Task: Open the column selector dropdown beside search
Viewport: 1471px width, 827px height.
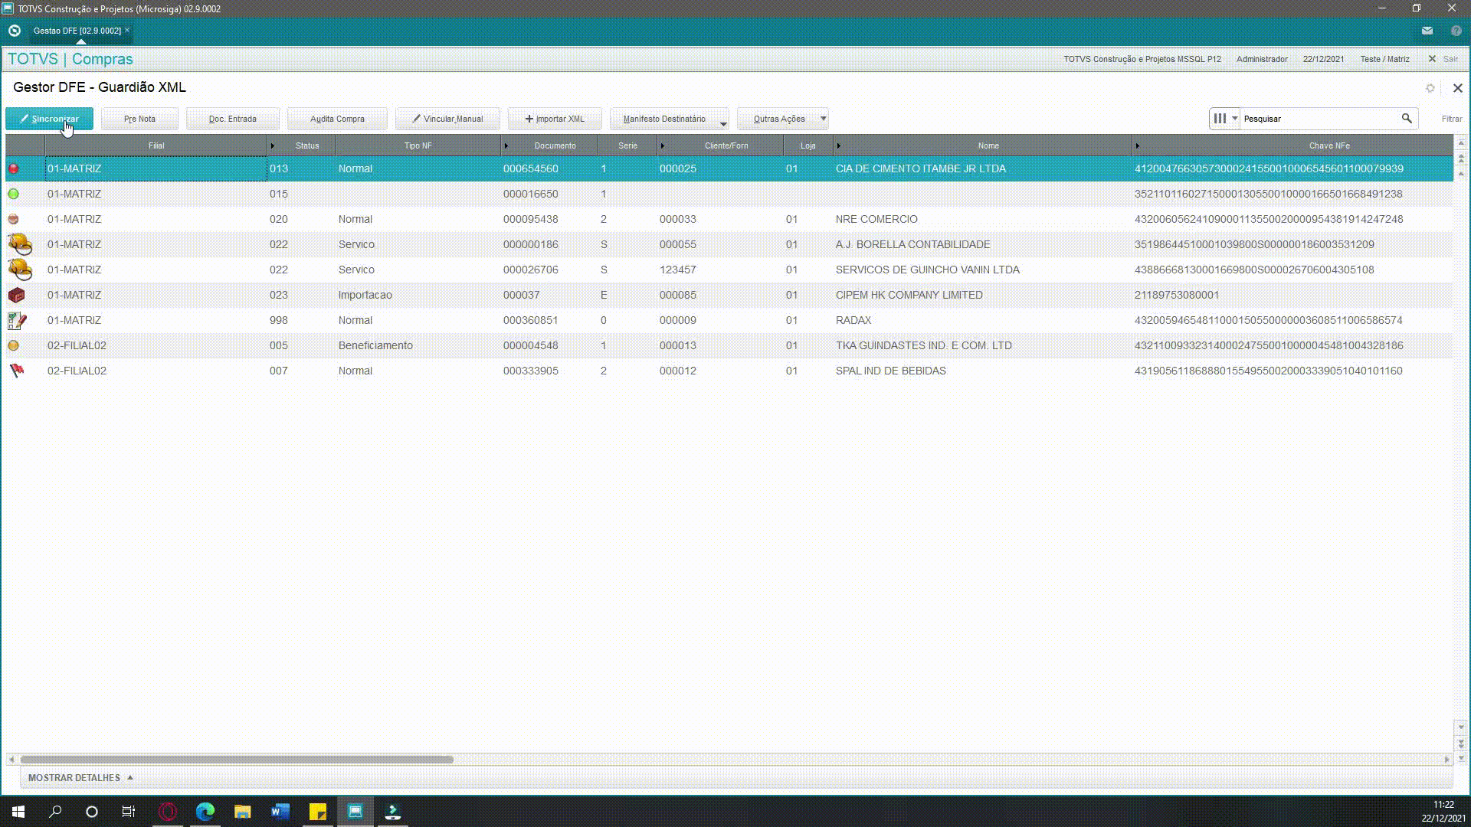Action: point(1224,119)
